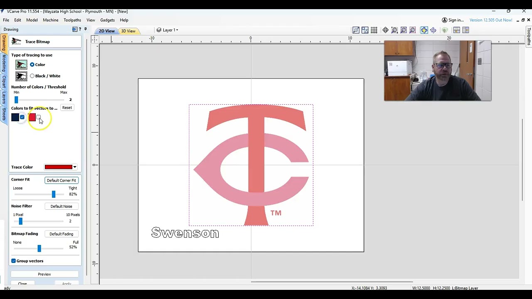The image size is (532, 299).
Task: Click the Snap to Grid toolbar icon
Action: (374, 30)
